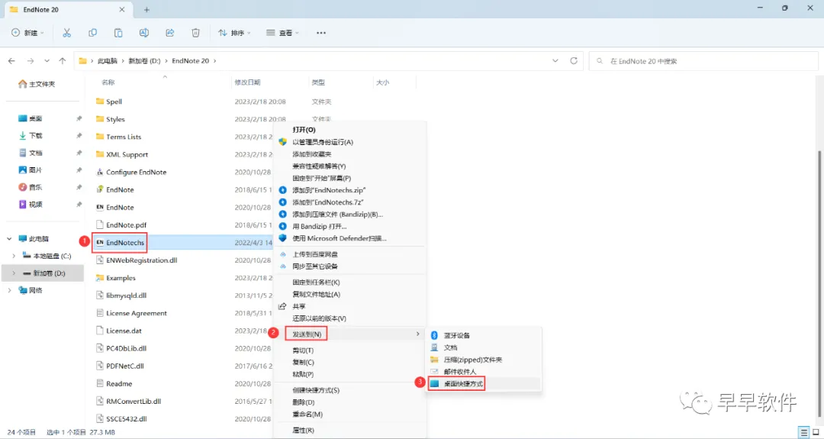Go back with the left arrow
This screenshot has width=824, height=439.
pos(11,61)
